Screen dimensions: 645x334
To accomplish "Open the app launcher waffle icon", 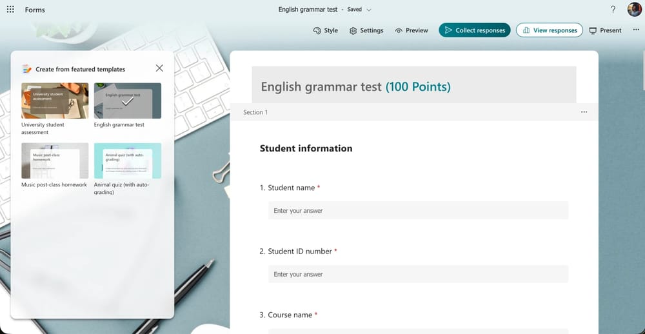I will 10,10.
